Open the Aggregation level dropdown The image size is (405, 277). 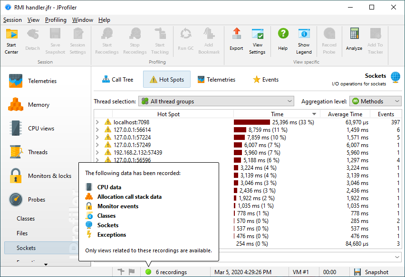376,102
